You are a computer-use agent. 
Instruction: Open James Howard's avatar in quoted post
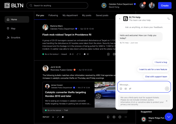[47, 86]
